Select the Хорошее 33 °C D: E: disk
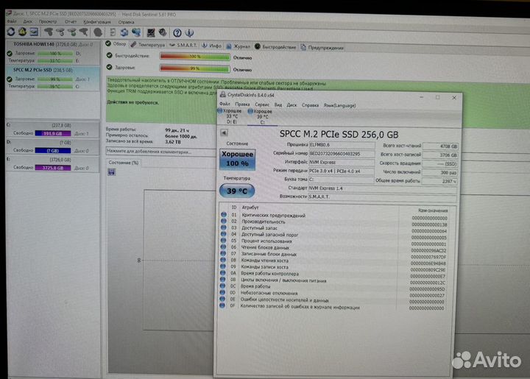Viewport: 530px width, 379px height. pyautogui.click(x=231, y=114)
